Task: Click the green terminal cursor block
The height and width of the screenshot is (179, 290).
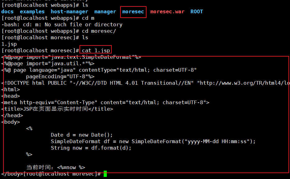Action: click(x=105, y=174)
